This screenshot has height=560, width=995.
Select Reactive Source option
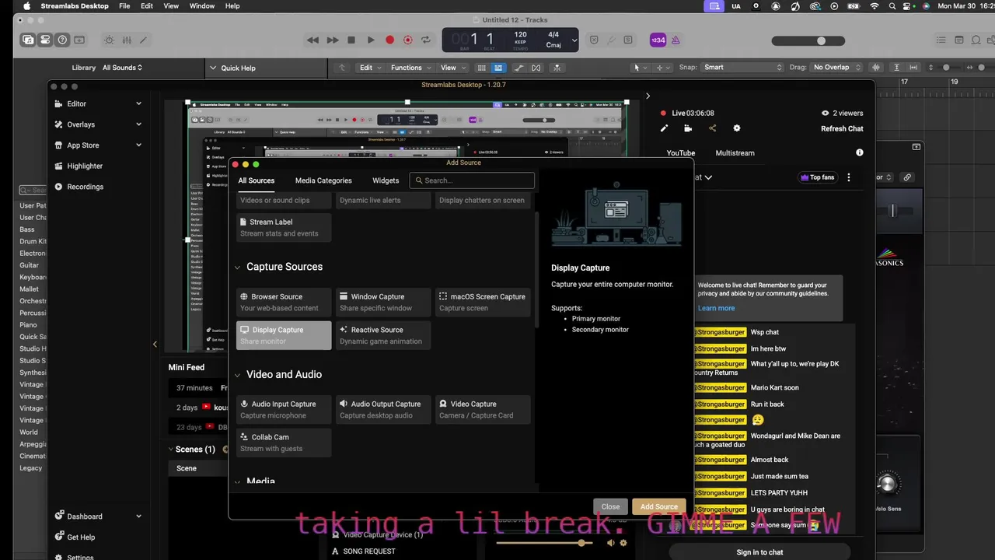[x=383, y=335]
